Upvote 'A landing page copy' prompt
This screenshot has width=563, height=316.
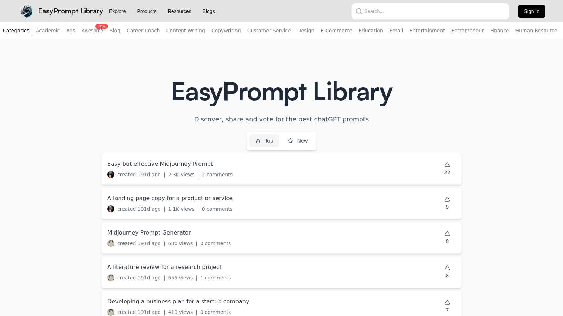(x=447, y=199)
